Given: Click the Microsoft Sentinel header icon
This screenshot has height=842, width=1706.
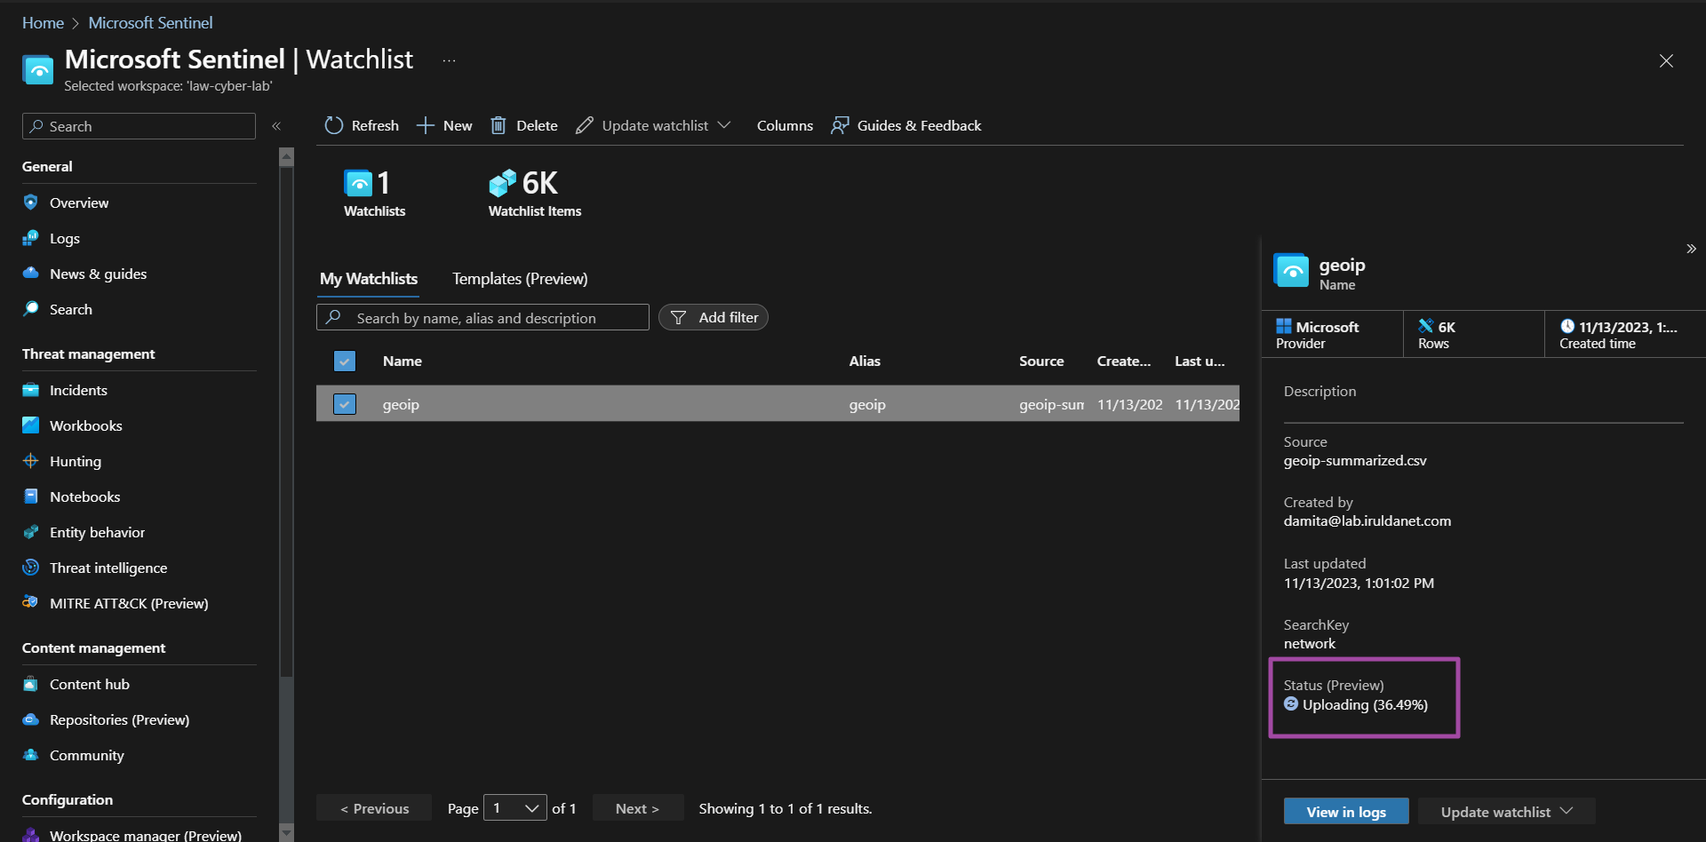Looking at the screenshot, I should pos(38,69).
